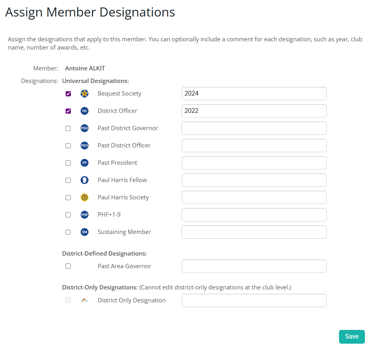Click the Past President PP icon
Image resolution: width=372 pixels, height=348 pixels.
[x=85, y=163]
